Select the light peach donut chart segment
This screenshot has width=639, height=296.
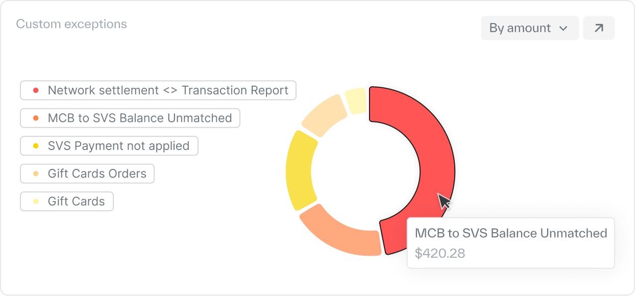point(325,115)
